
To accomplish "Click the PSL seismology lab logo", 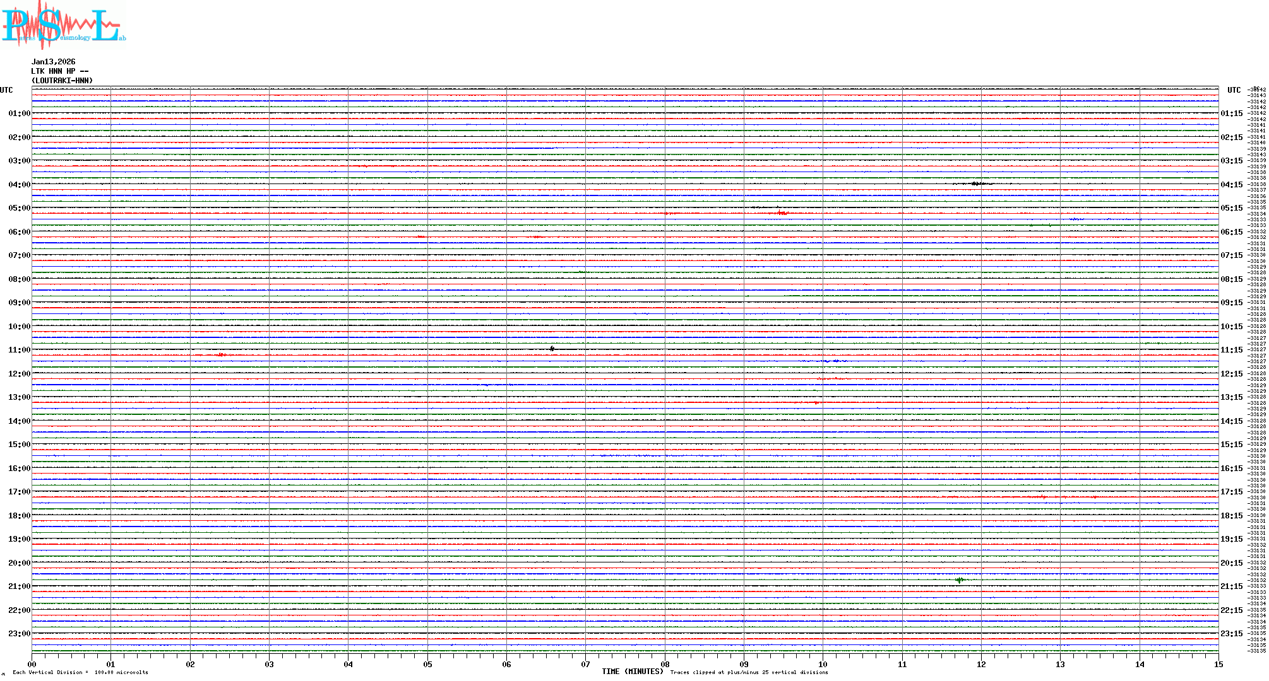I will click(x=63, y=25).
